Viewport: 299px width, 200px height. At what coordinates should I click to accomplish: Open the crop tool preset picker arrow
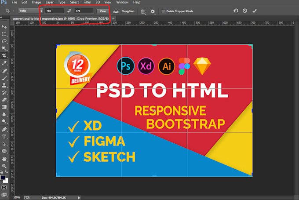tap(13, 11)
